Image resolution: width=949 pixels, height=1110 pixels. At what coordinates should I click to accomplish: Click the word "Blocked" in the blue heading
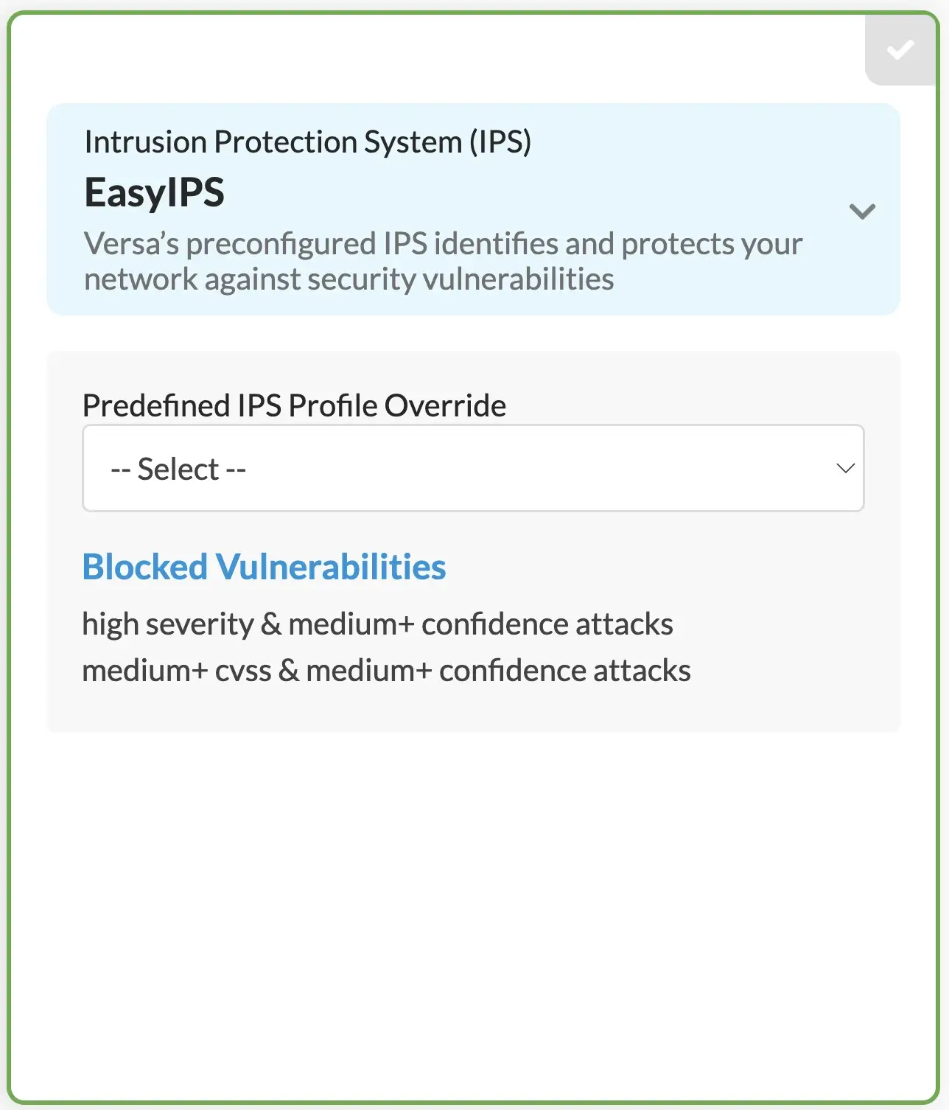click(x=145, y=567)
